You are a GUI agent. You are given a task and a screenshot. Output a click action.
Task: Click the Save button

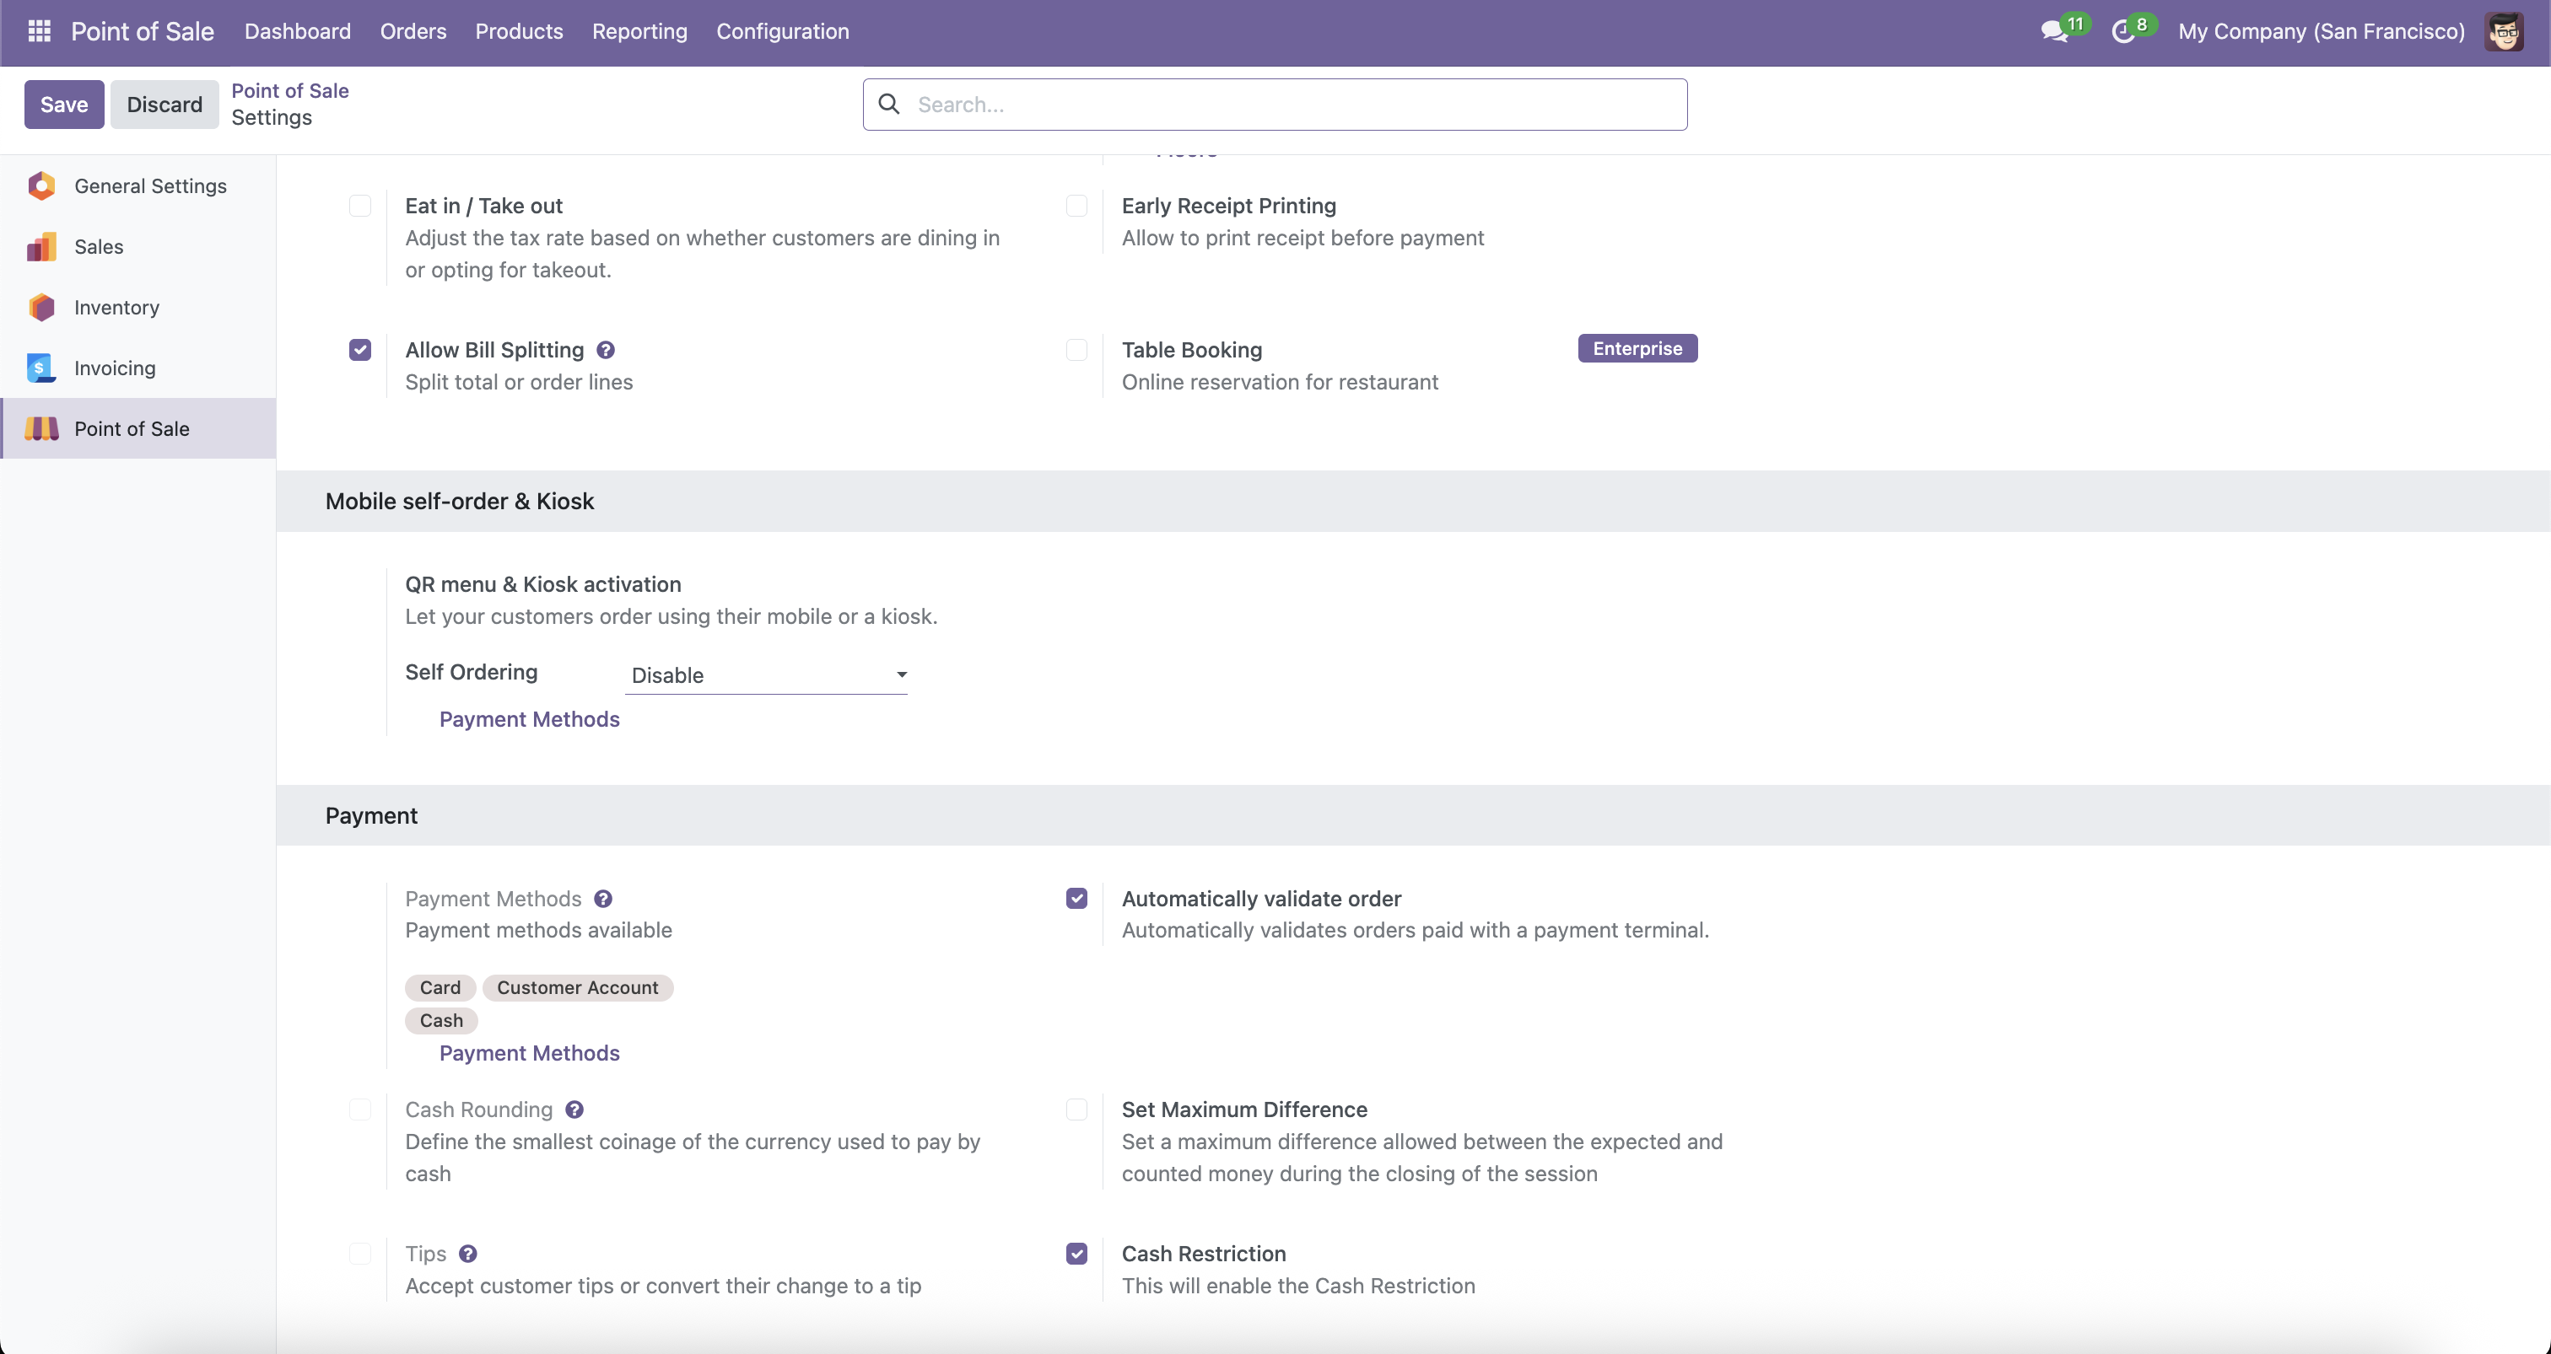click(x=64, y=104)
